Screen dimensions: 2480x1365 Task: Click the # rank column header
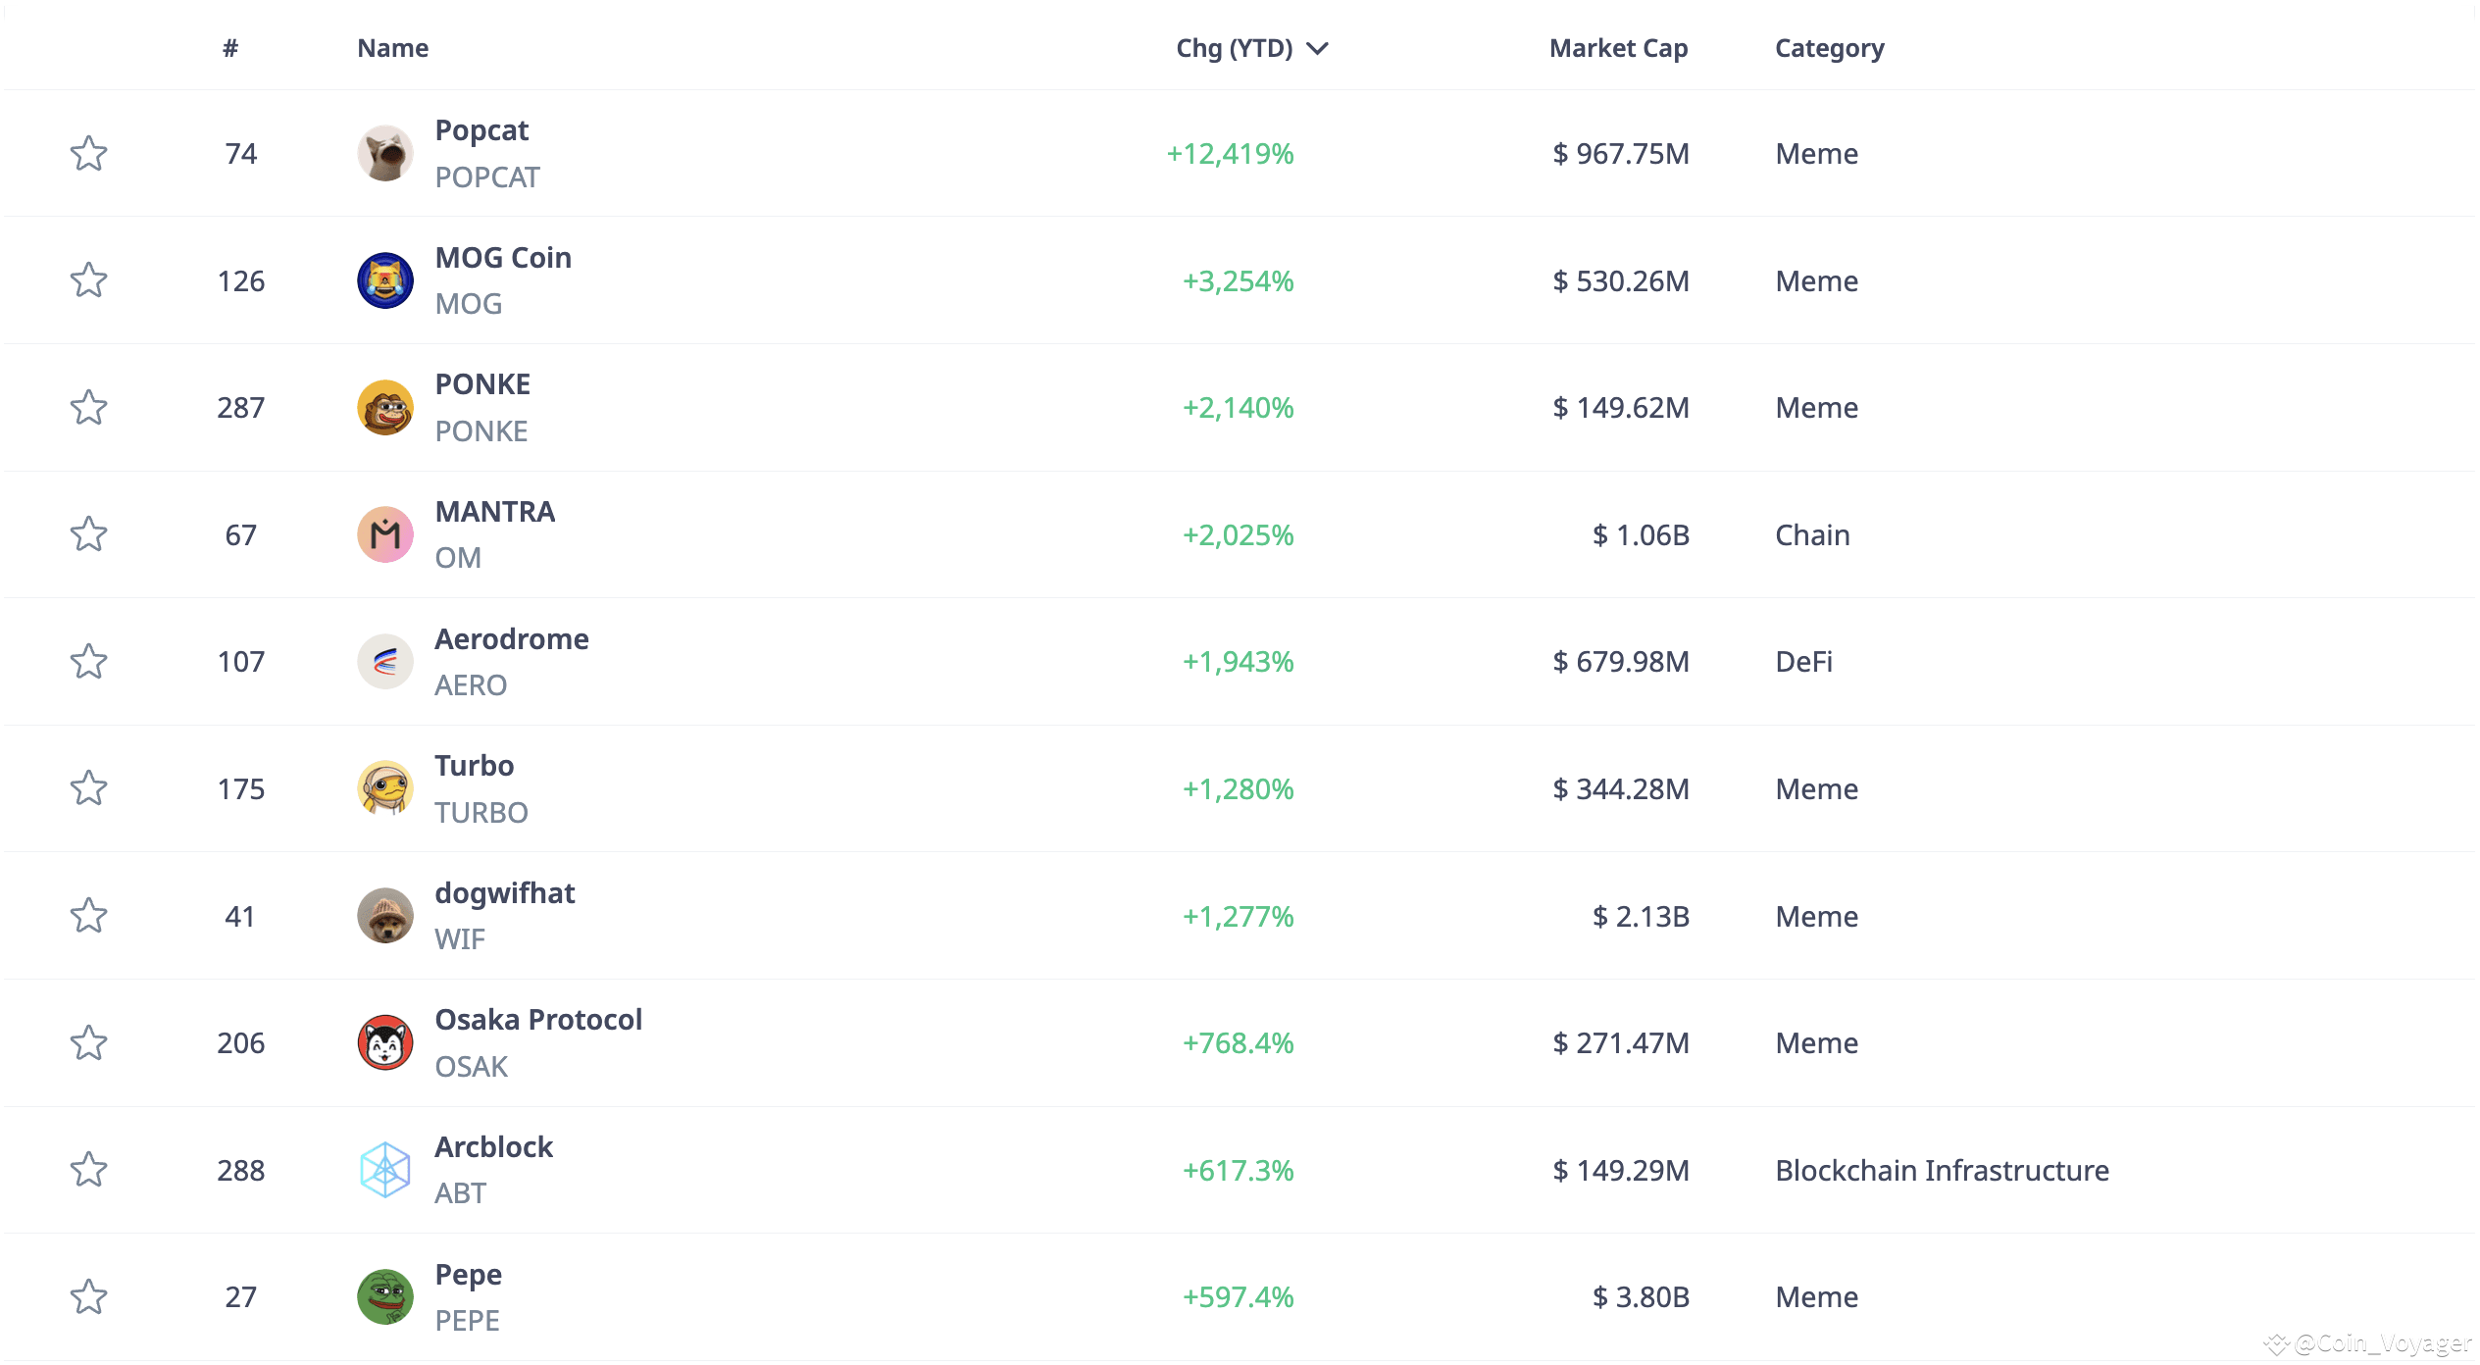click(x=230, y=48)
